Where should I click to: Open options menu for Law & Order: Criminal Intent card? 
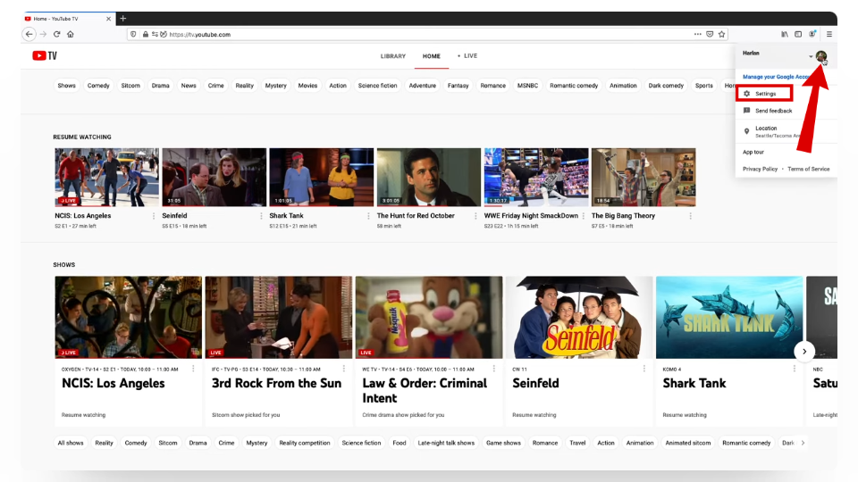pos(494,369)
